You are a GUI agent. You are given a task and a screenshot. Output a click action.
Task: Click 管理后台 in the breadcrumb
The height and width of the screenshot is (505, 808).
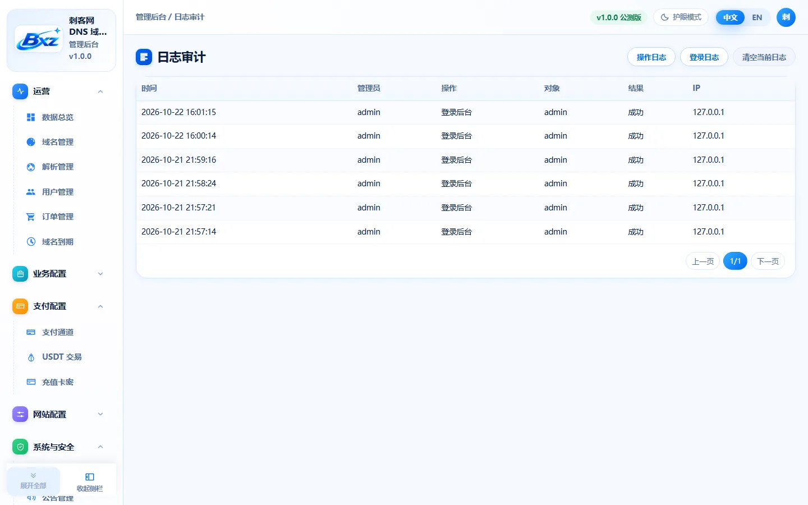(151, 17)
